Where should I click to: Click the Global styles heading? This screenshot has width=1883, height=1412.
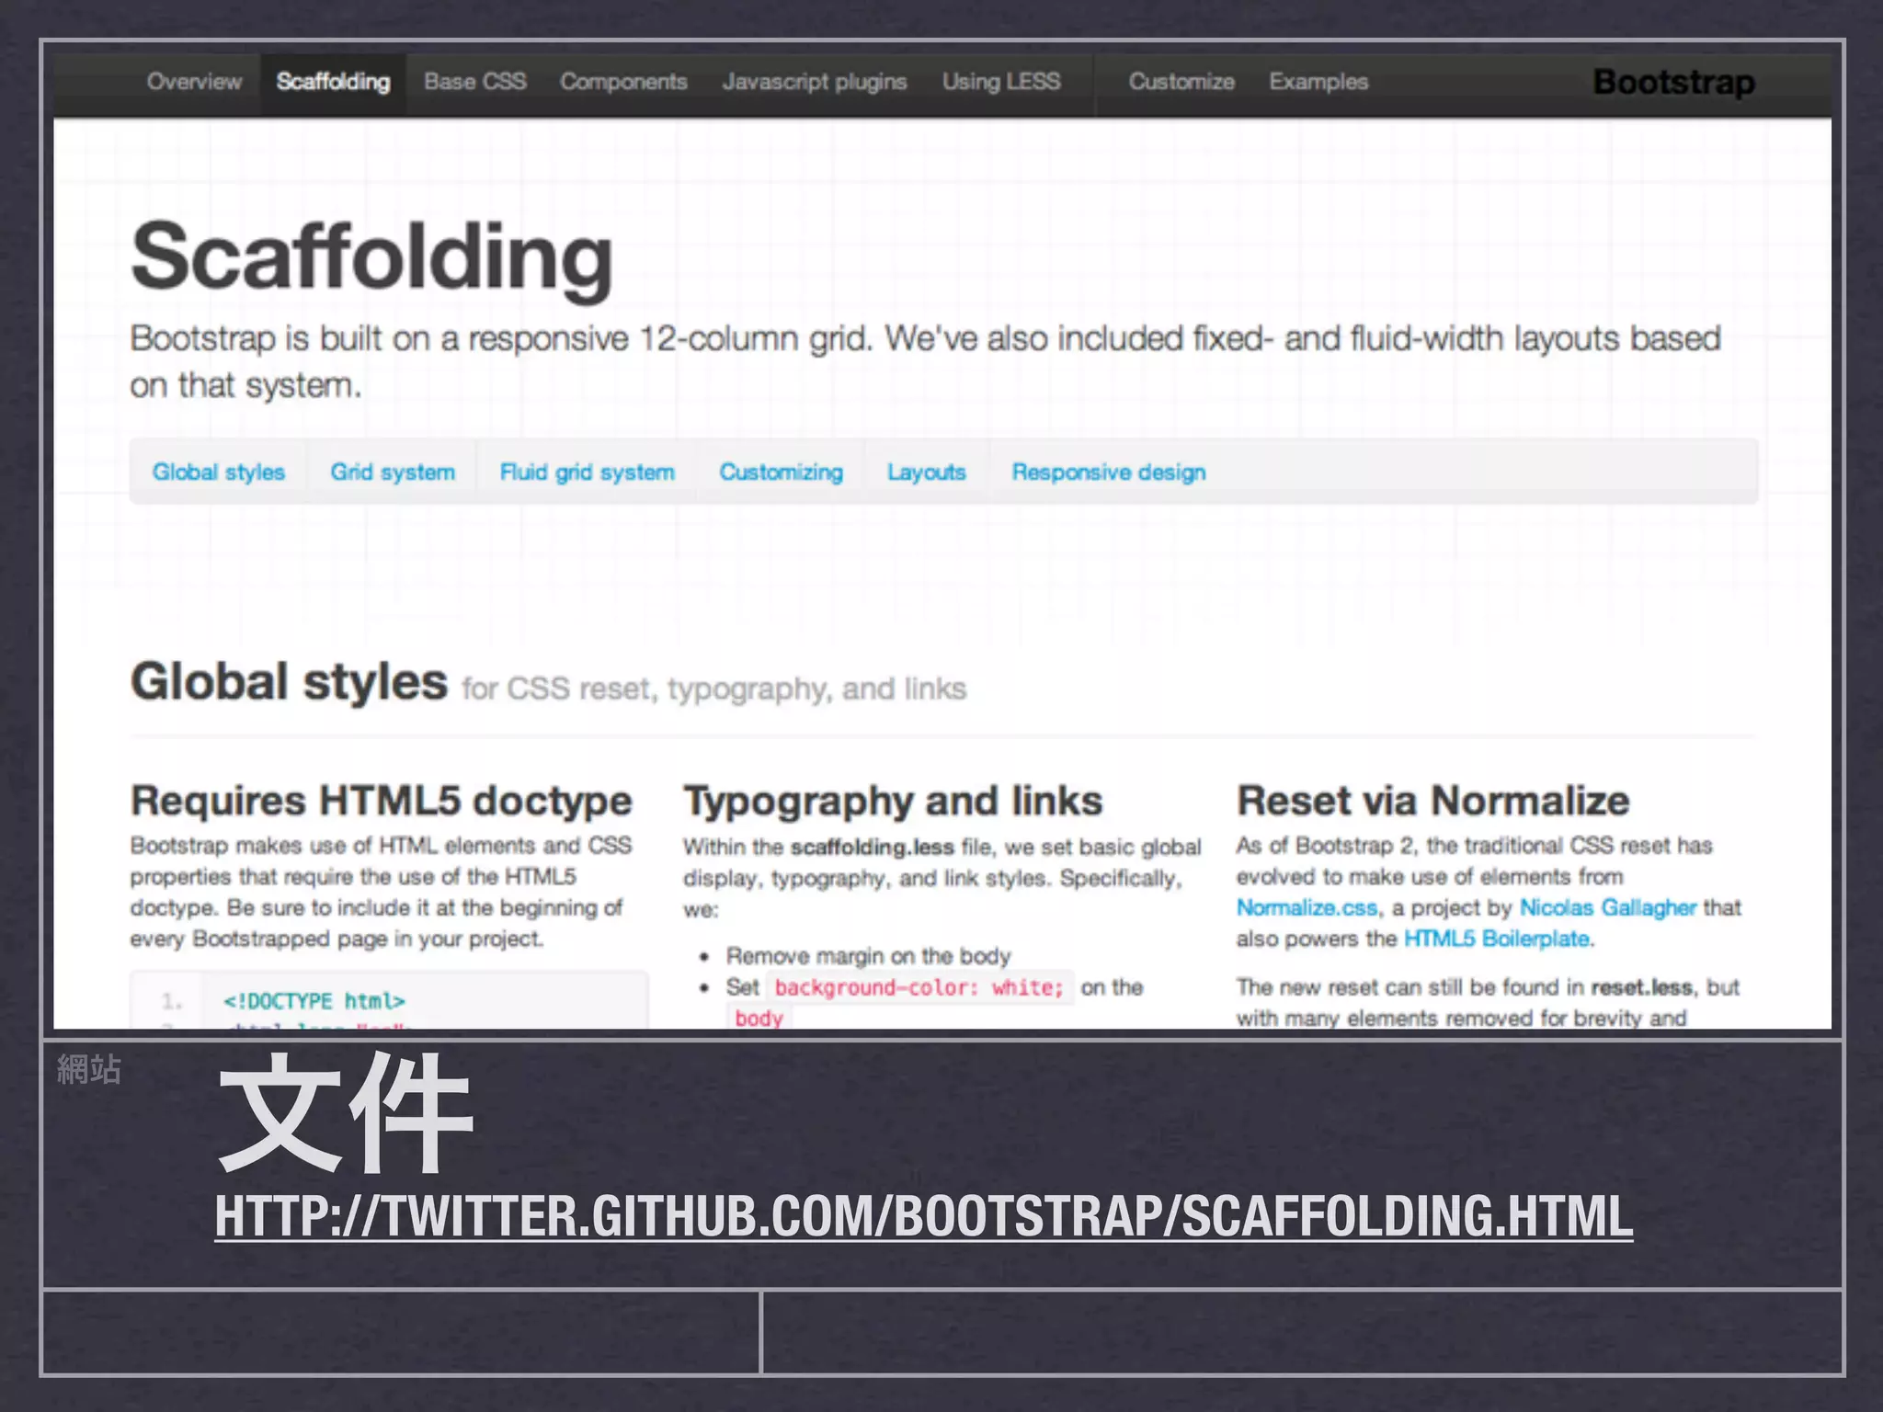(289, 682)
